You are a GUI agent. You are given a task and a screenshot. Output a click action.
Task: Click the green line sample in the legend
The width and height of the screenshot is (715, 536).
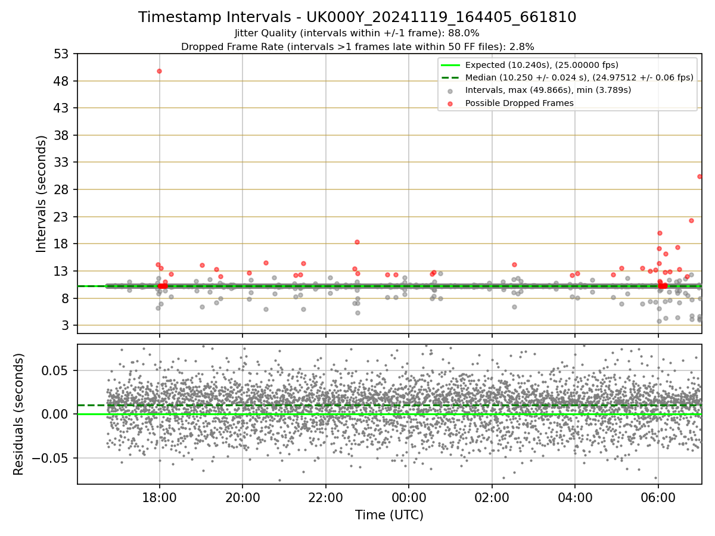(450, 65)
